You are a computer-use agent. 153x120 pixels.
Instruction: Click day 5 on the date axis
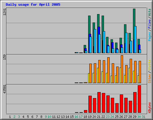[x=28, y=117]
